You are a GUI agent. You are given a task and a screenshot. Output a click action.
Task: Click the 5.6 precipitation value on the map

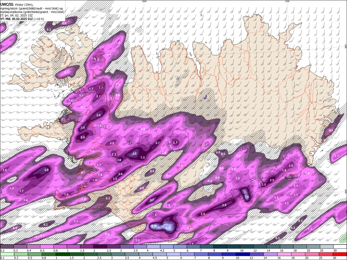tap(154, 226)
